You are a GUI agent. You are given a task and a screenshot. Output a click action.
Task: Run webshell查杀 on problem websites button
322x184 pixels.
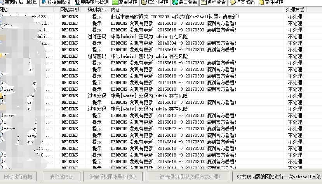[277, 177]
